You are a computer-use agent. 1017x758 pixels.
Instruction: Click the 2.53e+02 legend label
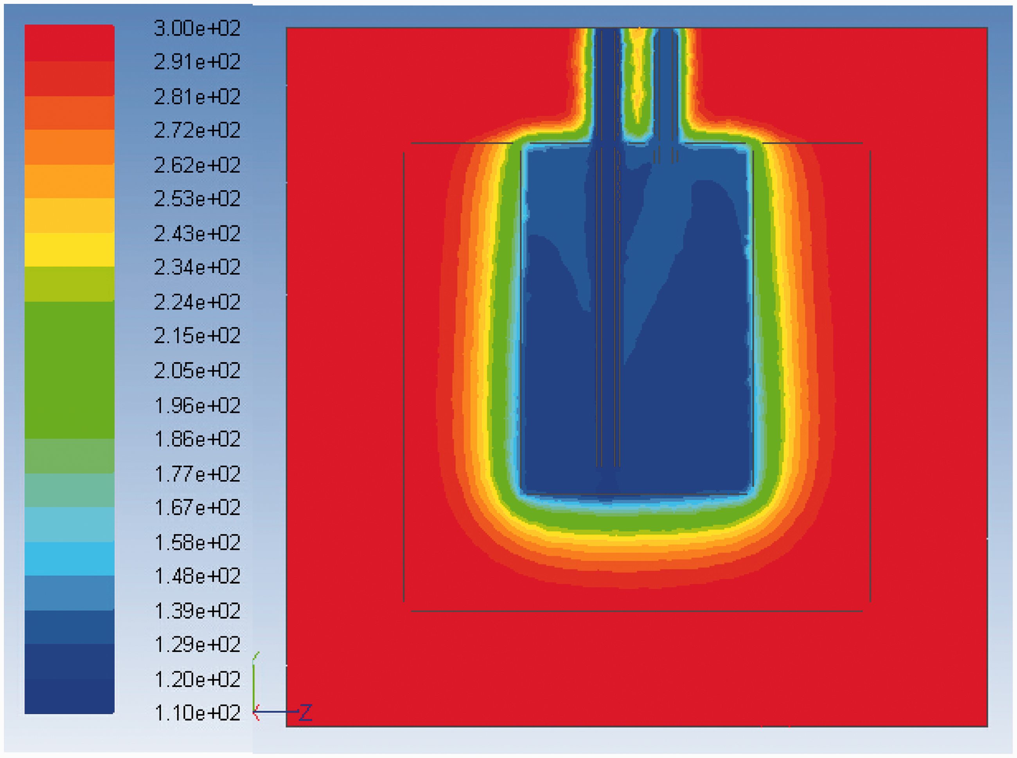[197, 199]
